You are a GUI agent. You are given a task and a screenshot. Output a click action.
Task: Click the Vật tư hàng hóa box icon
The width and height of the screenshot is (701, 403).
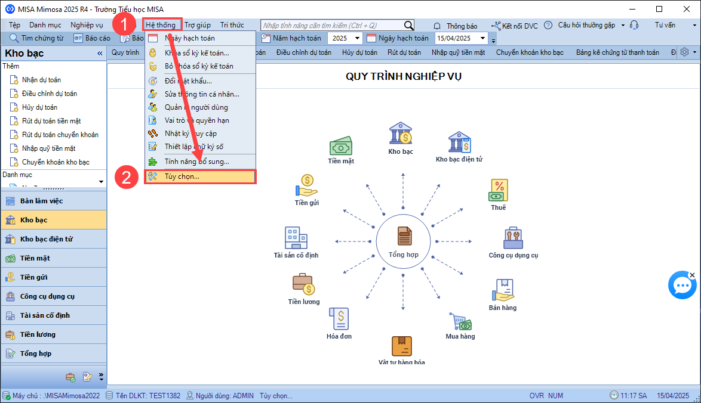(x=401, y=346)
